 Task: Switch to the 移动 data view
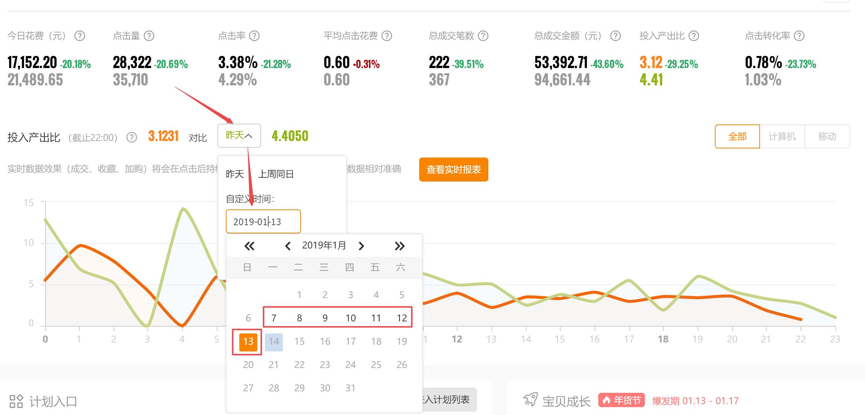[827, 136]
